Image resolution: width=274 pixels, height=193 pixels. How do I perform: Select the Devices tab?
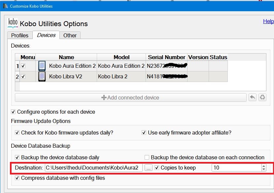[x=46, y=35]
